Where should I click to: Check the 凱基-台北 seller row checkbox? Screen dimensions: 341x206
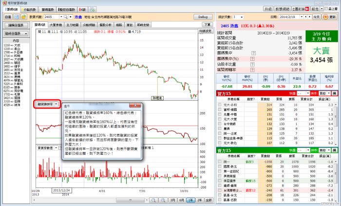click(x=220, y=195)
